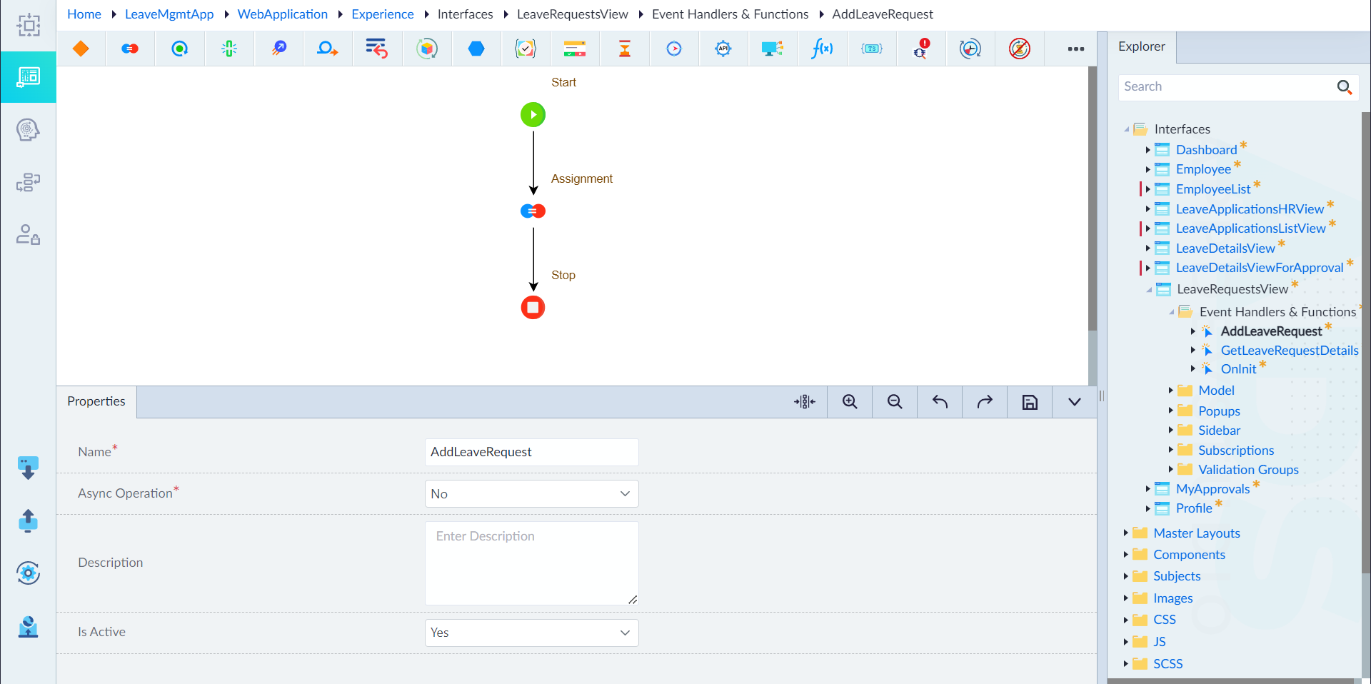Open the three-dots more tools menu

[1076, 49]
